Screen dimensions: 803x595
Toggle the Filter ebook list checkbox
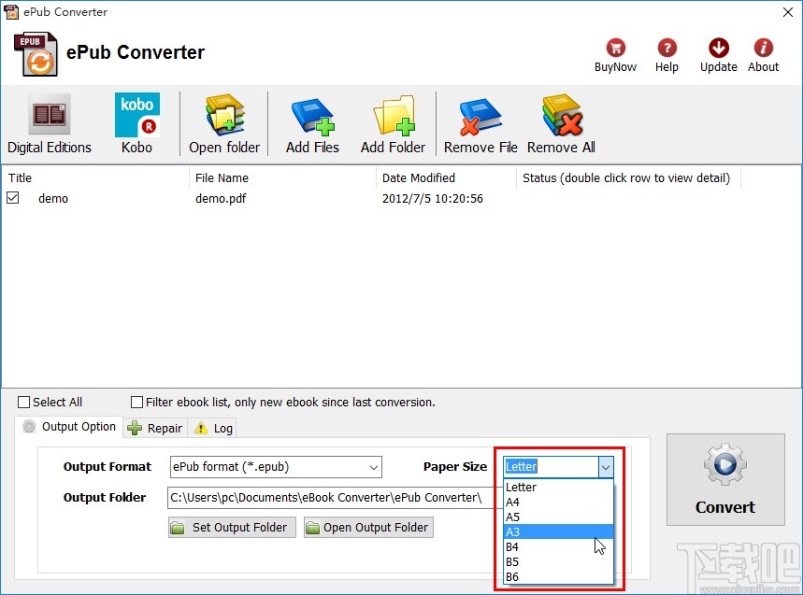click(x=136, y=403)
